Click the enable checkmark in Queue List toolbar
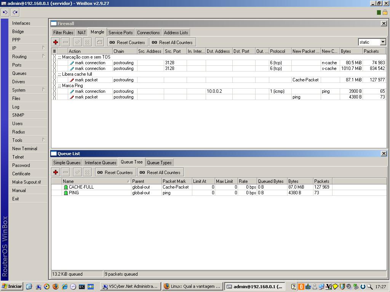The image size is (390, 292). [77, 172]
